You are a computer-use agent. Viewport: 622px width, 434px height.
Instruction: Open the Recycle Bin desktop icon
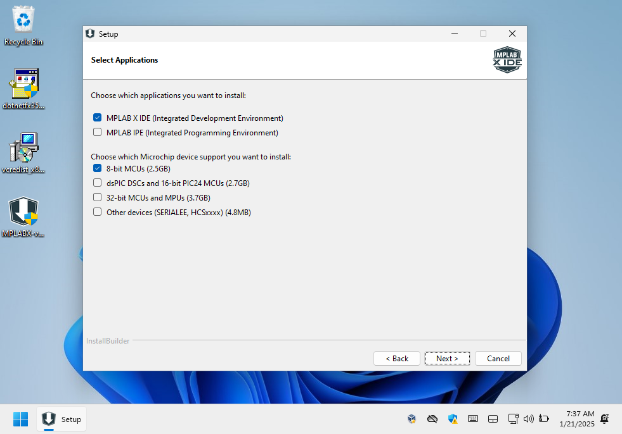[x=23, y=26]
